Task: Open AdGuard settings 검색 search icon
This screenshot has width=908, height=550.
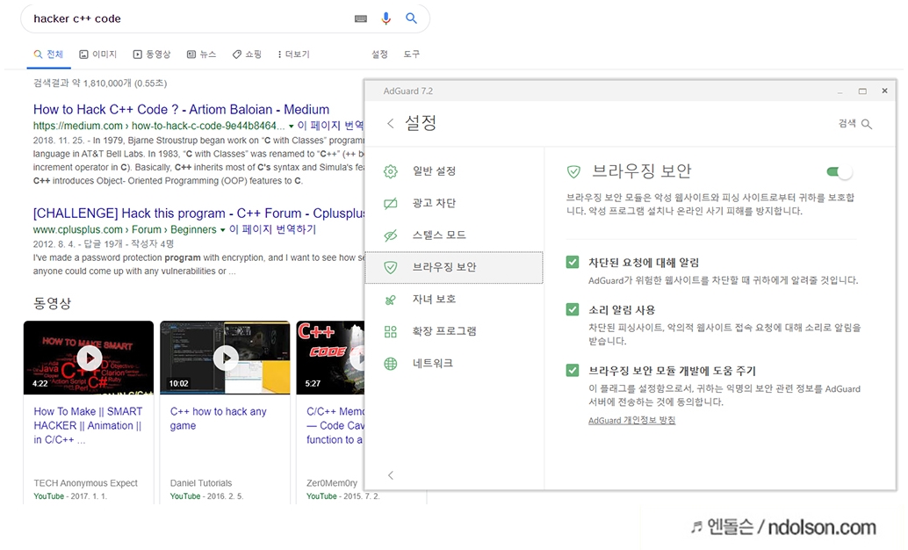Action: click(867, 124)
